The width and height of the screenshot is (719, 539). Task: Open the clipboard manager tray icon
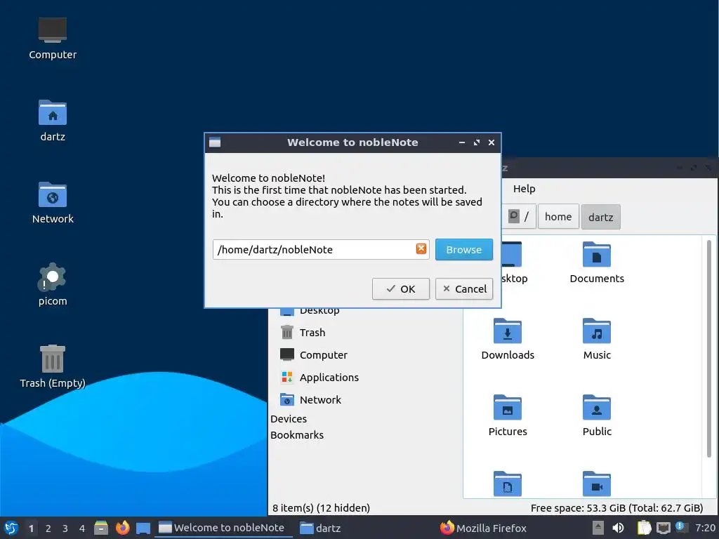tap(645, 528)
